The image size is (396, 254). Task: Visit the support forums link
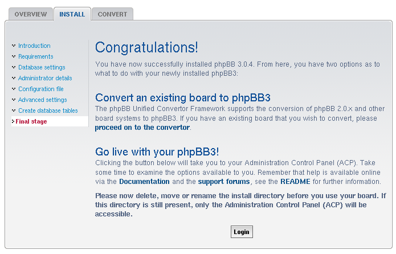[224, 182]
